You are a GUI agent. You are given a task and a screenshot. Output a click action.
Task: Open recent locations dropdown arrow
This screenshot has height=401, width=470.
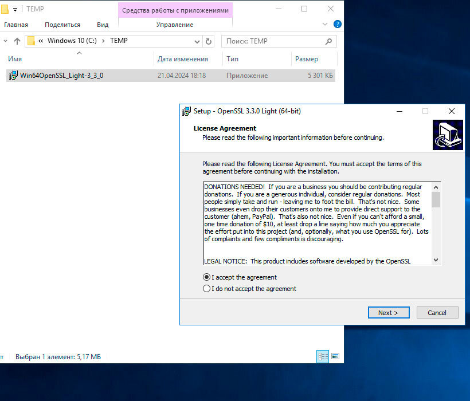click(5, 41)
